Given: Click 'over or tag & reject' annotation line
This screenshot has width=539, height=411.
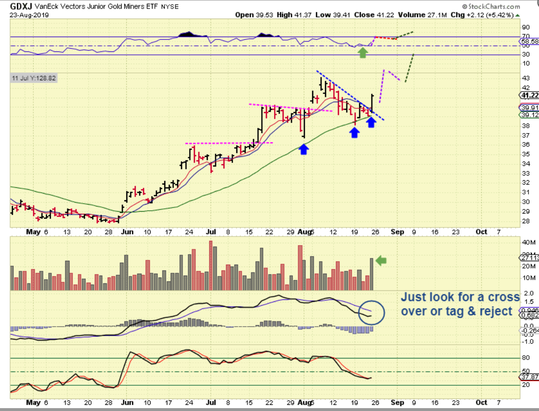Looking at the screenshot, I should pyautogui.click(x=457, y=311).
